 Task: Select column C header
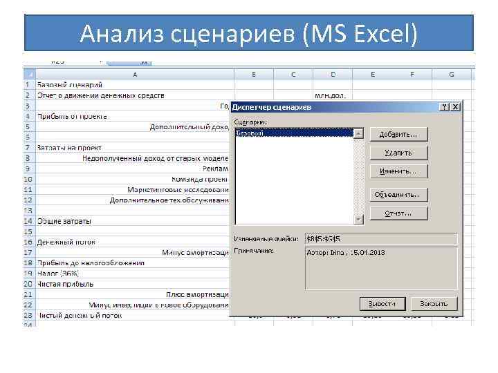(x=293, y=75)
